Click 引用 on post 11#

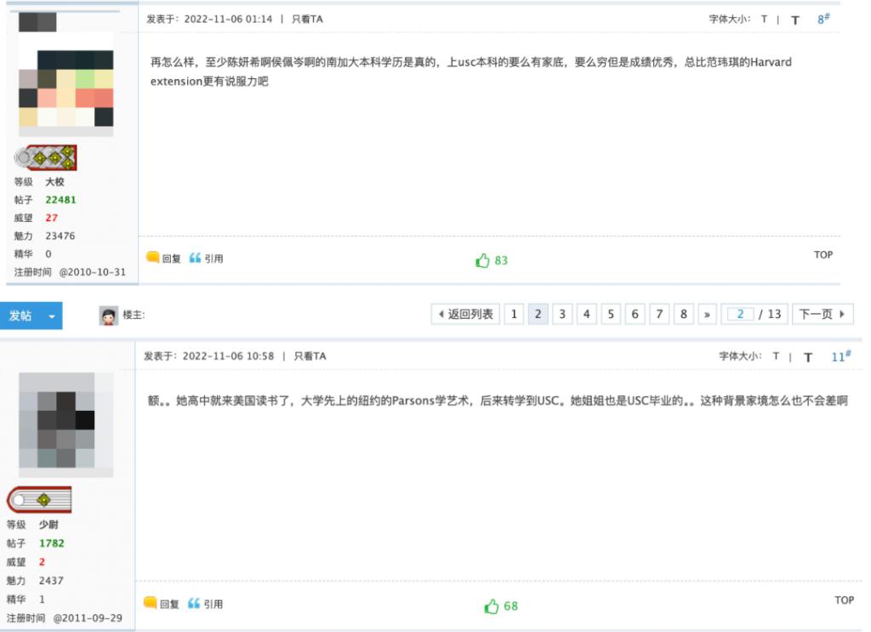point(213,604)
